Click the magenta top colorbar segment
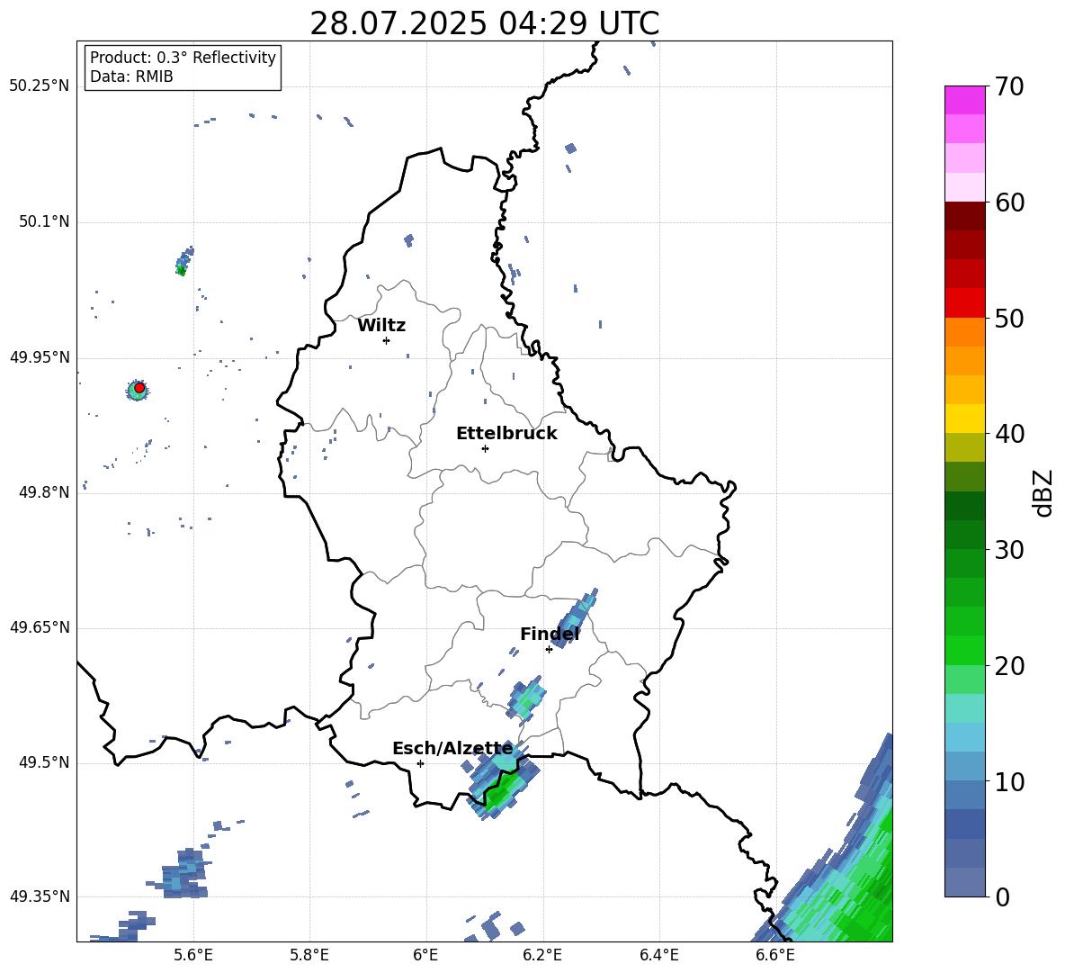Screen dimensions: 1065x973 964,100
